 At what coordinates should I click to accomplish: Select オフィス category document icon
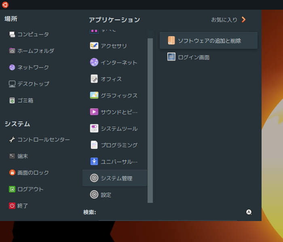(94, 79)
